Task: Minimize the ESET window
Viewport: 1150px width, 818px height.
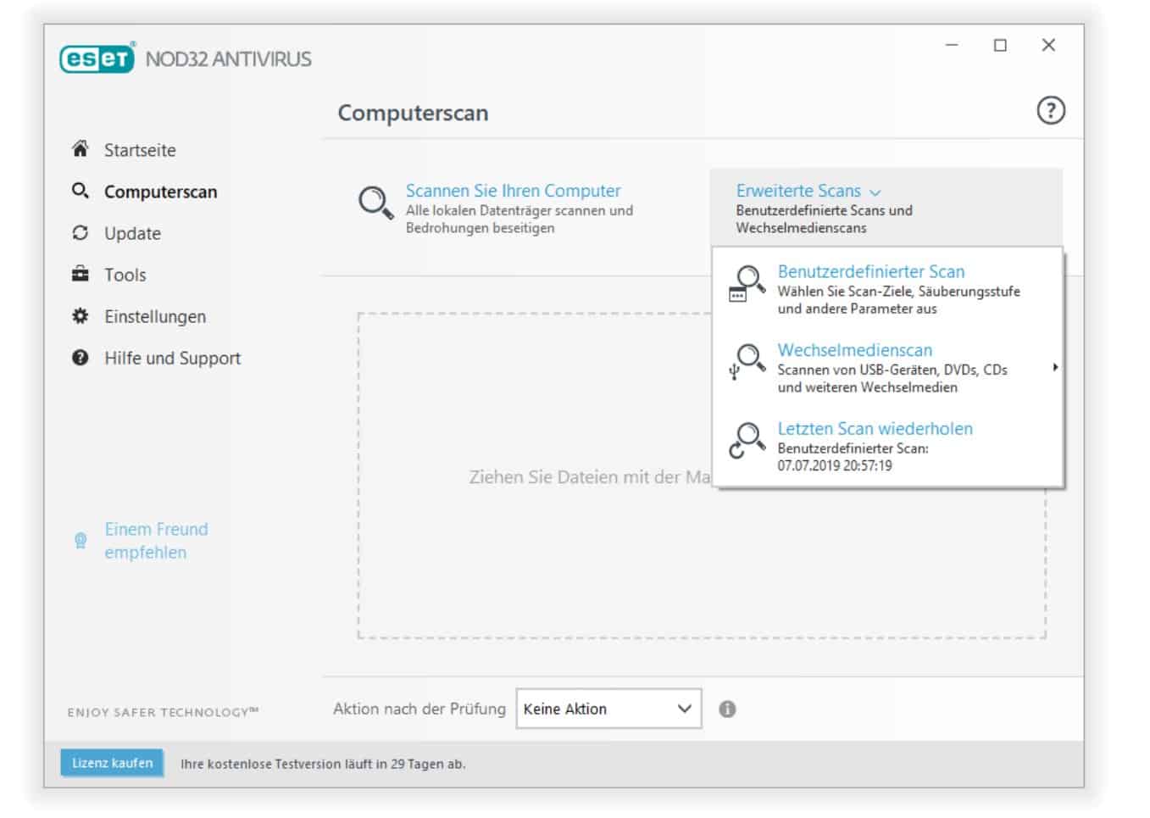Action: click(952, 45)
